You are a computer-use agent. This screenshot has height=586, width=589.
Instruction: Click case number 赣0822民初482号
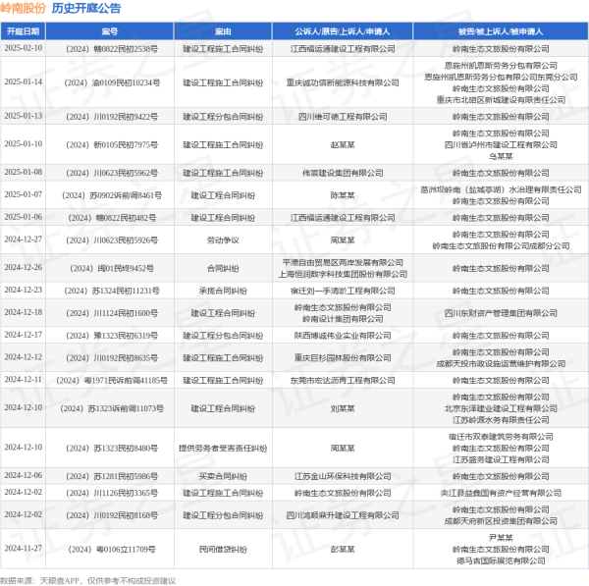tap(112, 218)
